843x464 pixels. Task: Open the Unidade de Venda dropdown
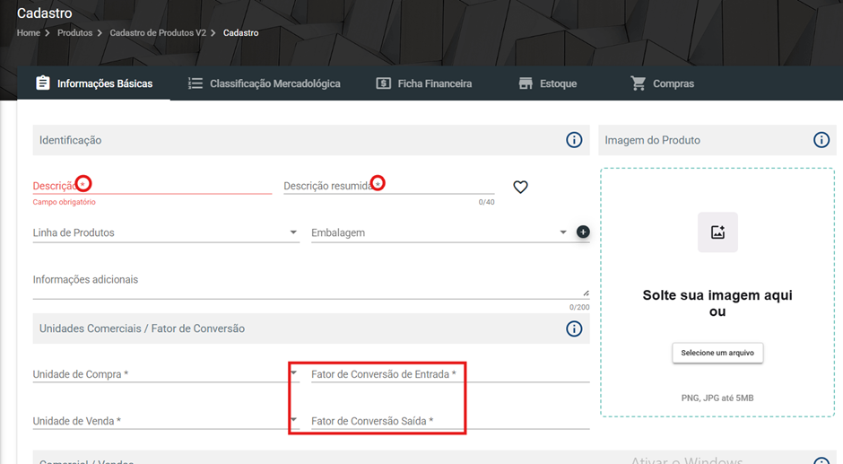pos(293,419)
